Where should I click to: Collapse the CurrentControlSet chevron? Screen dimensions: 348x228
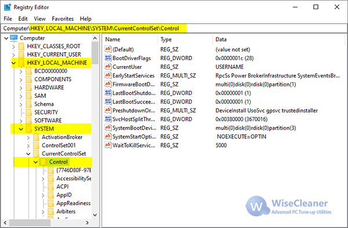pyautogui.click(x=28, y=154)
